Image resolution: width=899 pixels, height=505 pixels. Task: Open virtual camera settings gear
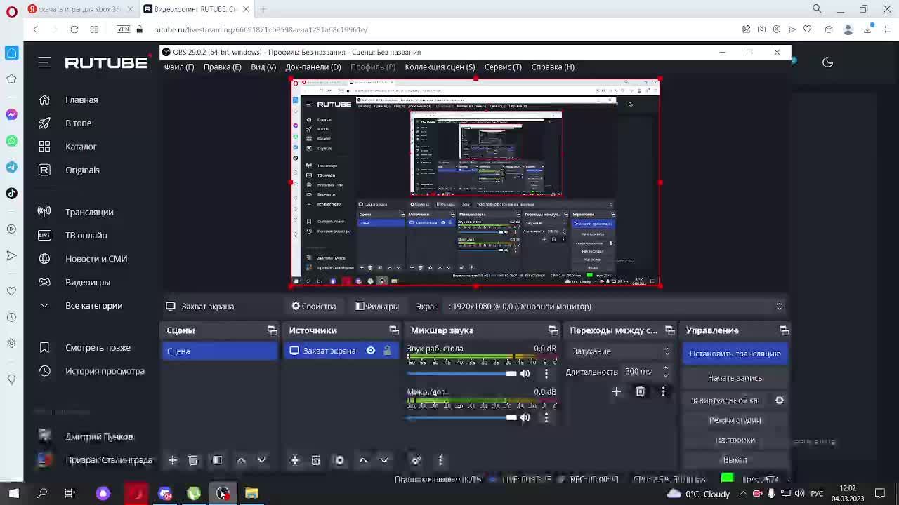tap(780, 400)
